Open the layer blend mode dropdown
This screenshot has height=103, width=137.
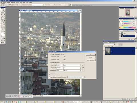(110, 44)
